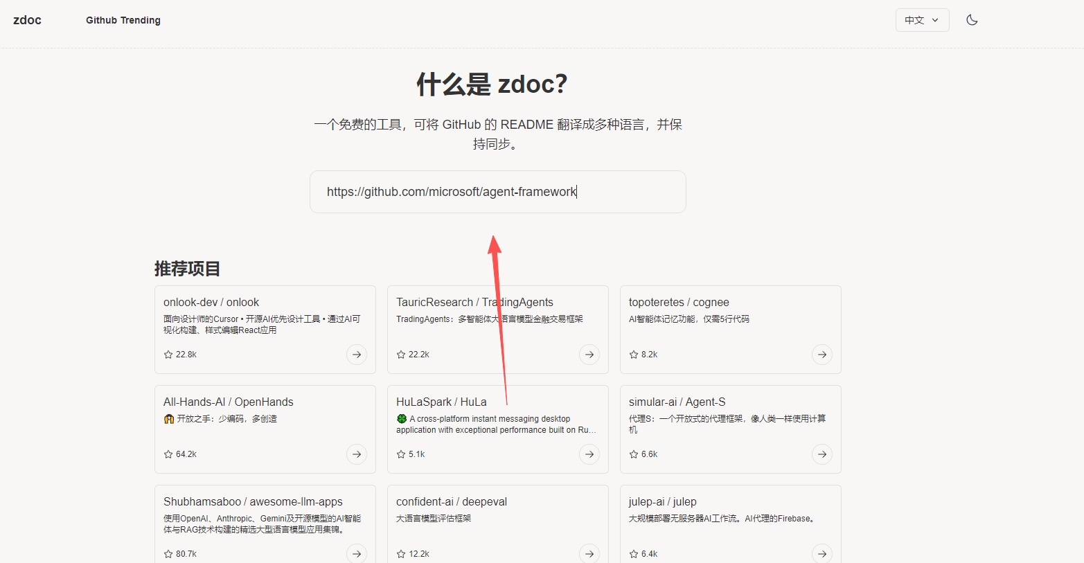Open the 中文 language dropdown
1084x563 pixels.
tap(922, 20)
